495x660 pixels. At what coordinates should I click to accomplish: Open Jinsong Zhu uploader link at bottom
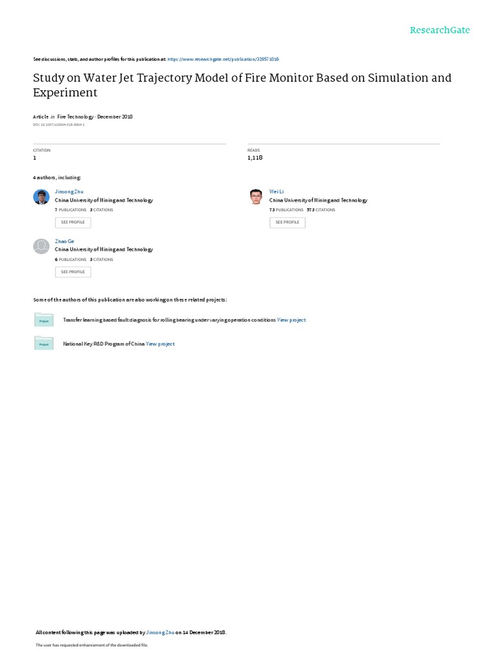(160, 632)
